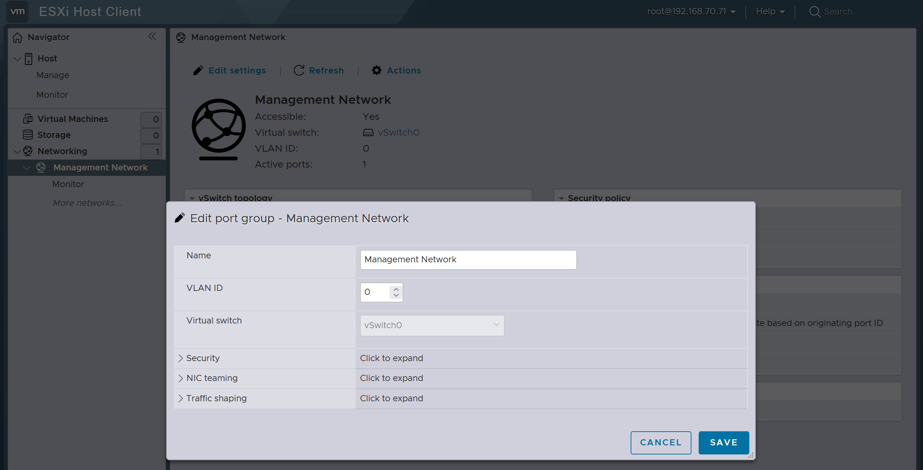Image resolution: width=923 pixels, height=470 pixels.
Task: Click the Management Network globe icon in sidebar
Action: coord(41,167)
